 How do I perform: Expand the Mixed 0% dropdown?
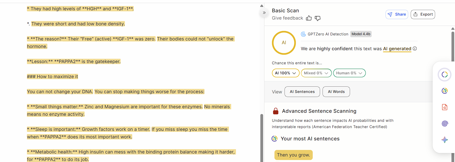pyautogui.click(x=316, y=73)
